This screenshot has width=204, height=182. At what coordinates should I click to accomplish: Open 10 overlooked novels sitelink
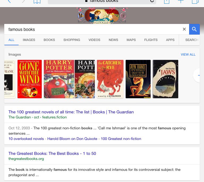(x=26, y=139)
